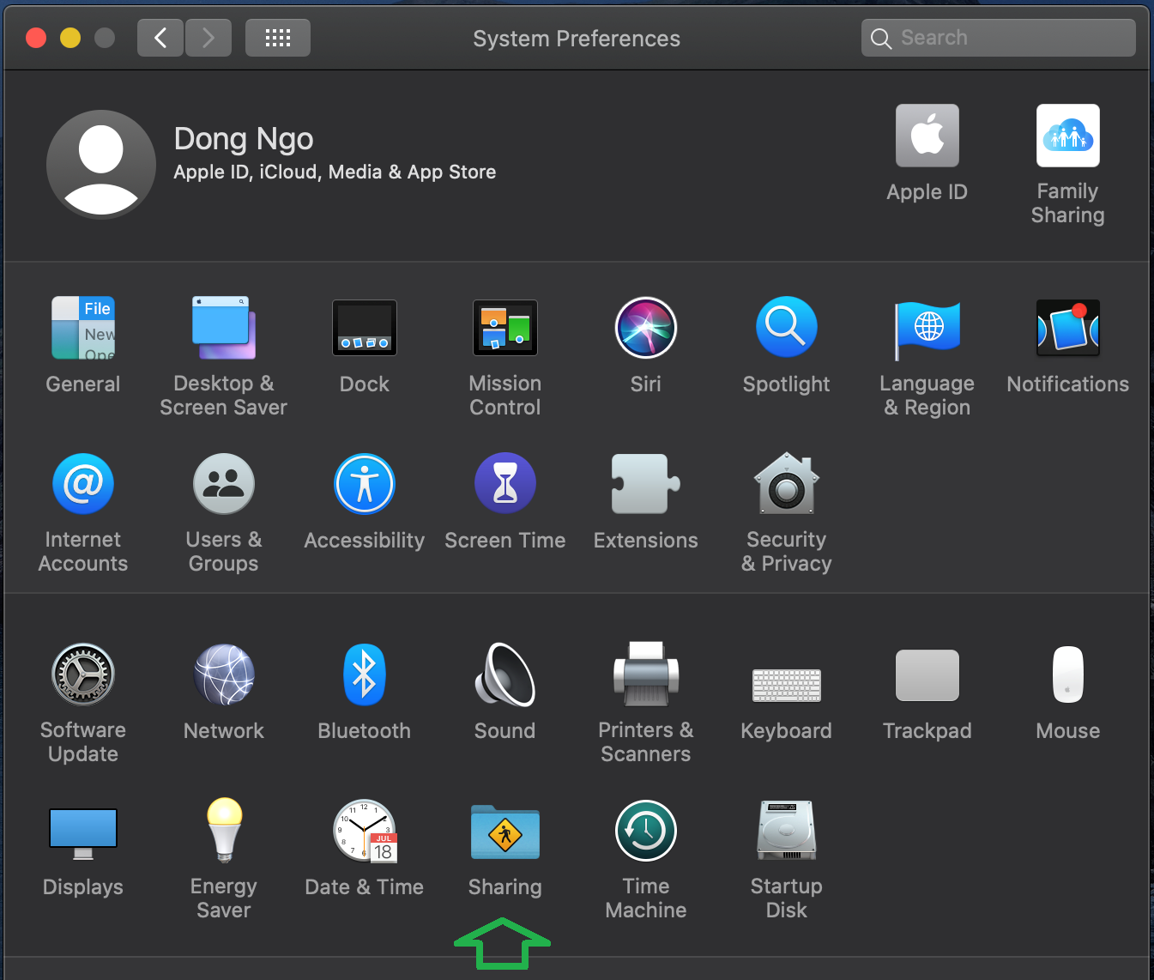The height and width of the screenshot is (980, 1154).
Task: Click the Dong Ngo profile picture
Action: (x=101, y=164)
